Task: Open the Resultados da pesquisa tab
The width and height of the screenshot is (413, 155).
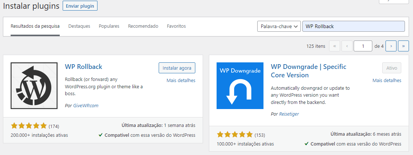Action: pyautogui.click(x=35, y=26)
